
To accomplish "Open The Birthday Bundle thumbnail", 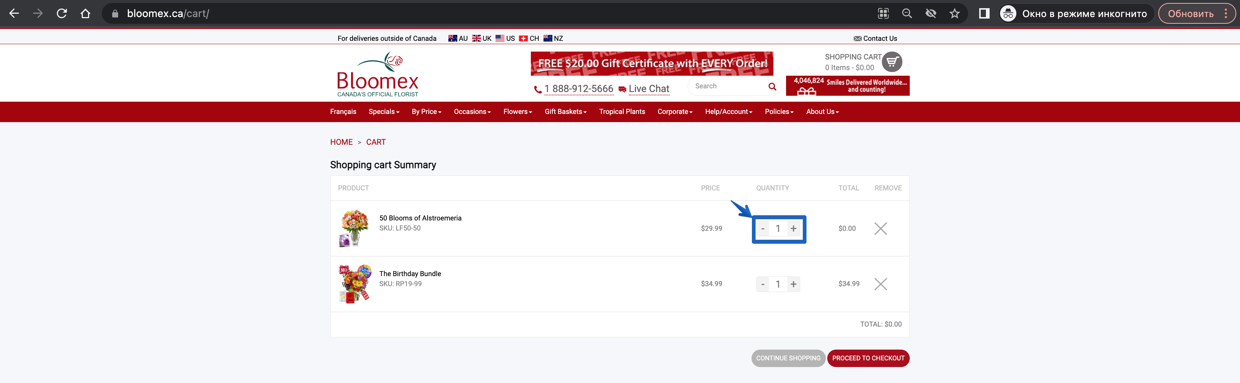I will click(355, 284).
